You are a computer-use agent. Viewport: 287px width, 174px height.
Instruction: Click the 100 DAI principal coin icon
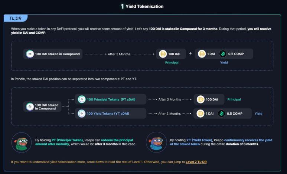[x=163, y=54]
